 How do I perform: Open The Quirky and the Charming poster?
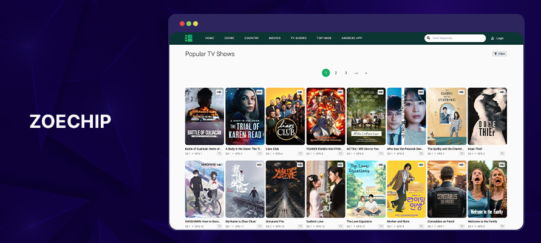click(447, 116)
